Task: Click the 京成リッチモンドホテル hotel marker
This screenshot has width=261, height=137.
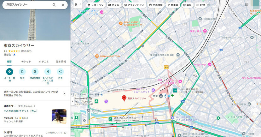Action: tap(180, 81)
